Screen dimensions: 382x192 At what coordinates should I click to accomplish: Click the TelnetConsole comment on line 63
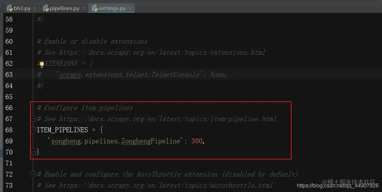pyautogui.click(x=132, y=75)
